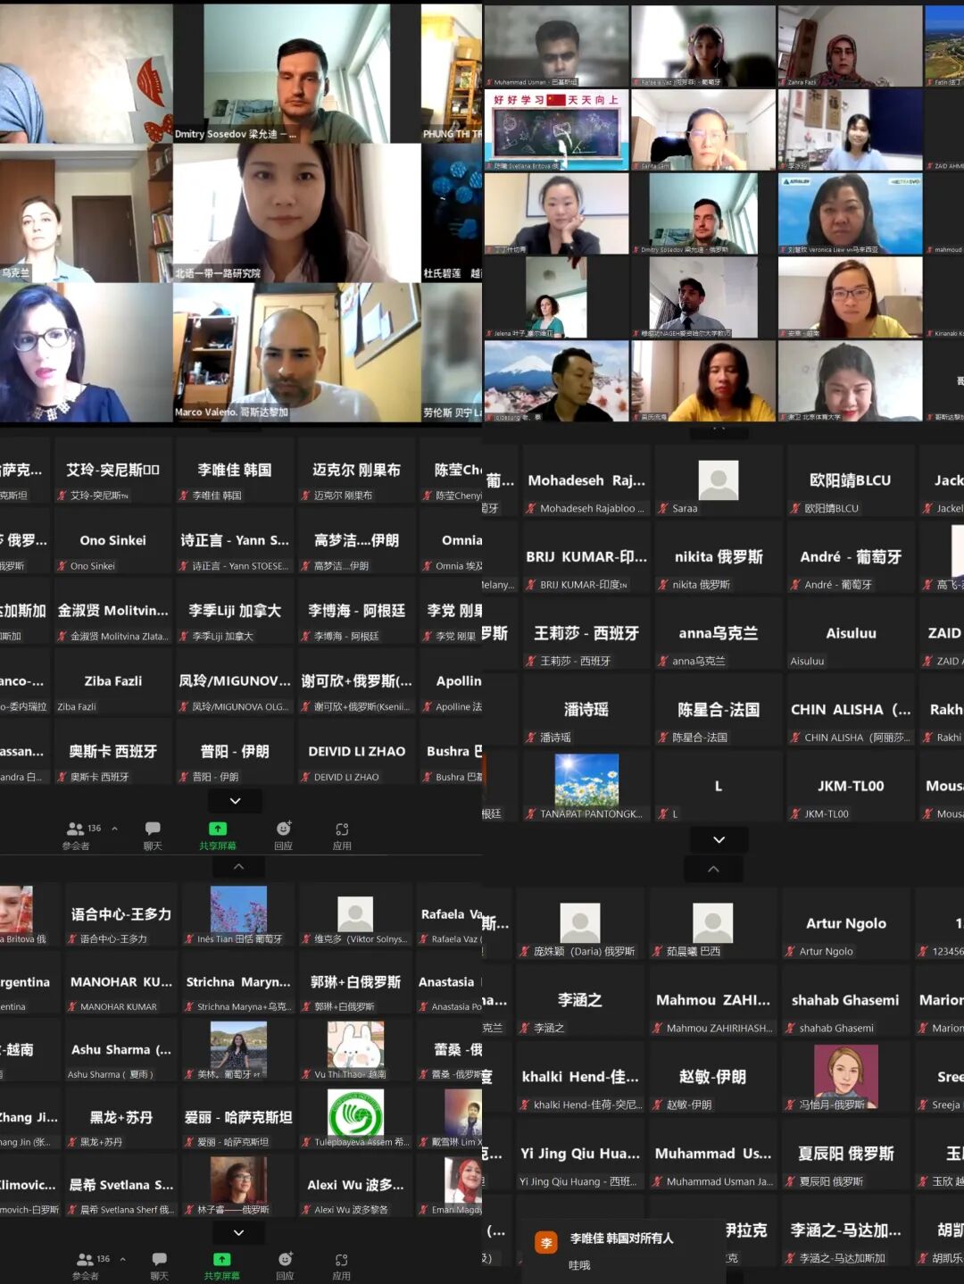Viewport: 964px width, 1284px height.
Task: Click muted mic icon on shahab Ghasemi tile
Action: point(790,1029)
